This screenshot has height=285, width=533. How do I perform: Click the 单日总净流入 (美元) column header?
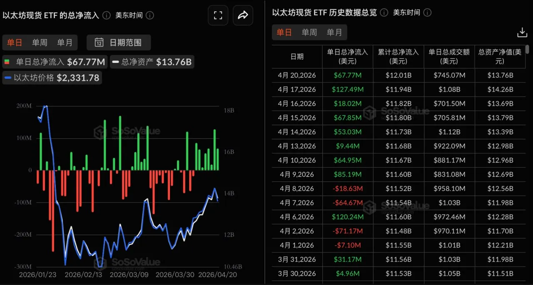tap(347, 57)
